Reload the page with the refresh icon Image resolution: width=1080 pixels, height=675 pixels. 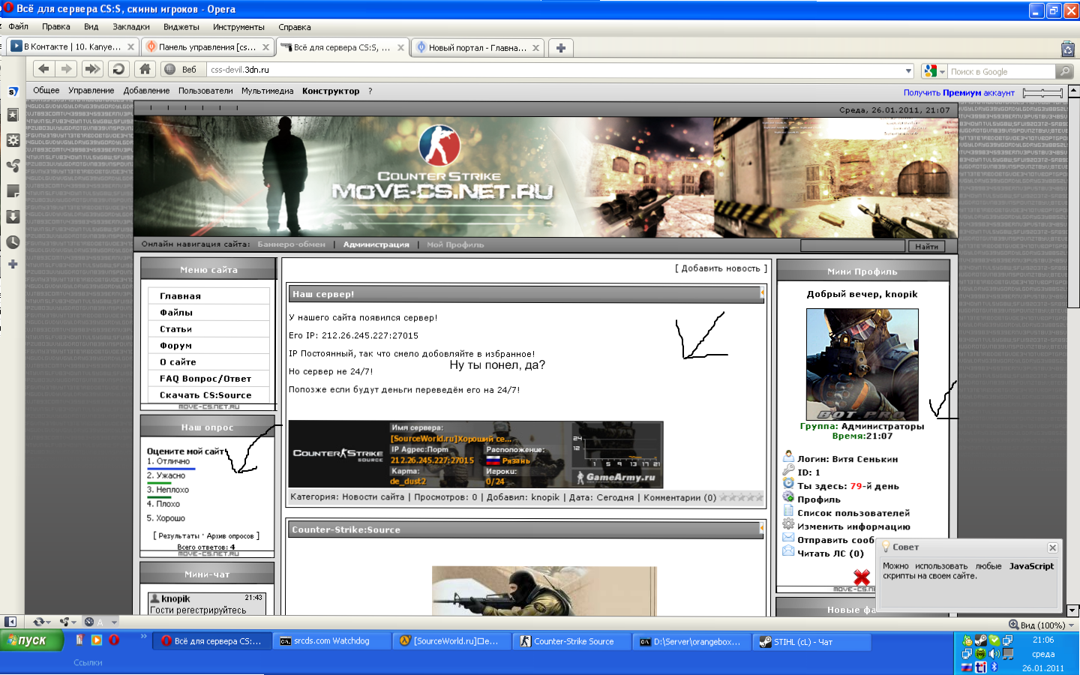[x=118, y=69]
